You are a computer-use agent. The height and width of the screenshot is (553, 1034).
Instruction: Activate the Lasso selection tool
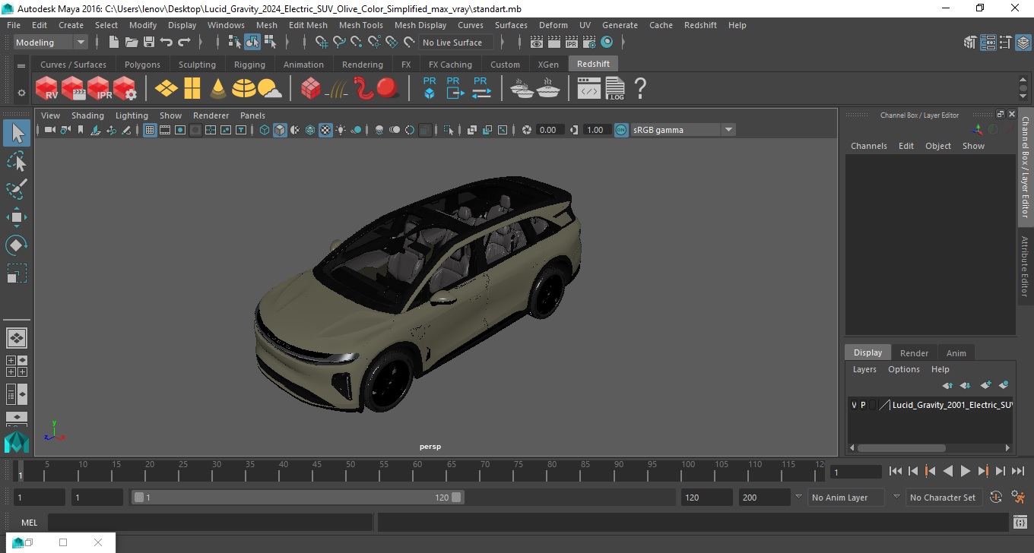coord(17,161)
